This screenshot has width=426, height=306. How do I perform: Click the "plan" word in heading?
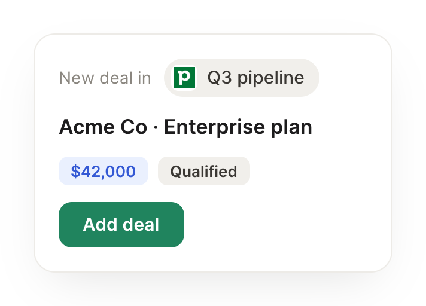coord(291,127)
